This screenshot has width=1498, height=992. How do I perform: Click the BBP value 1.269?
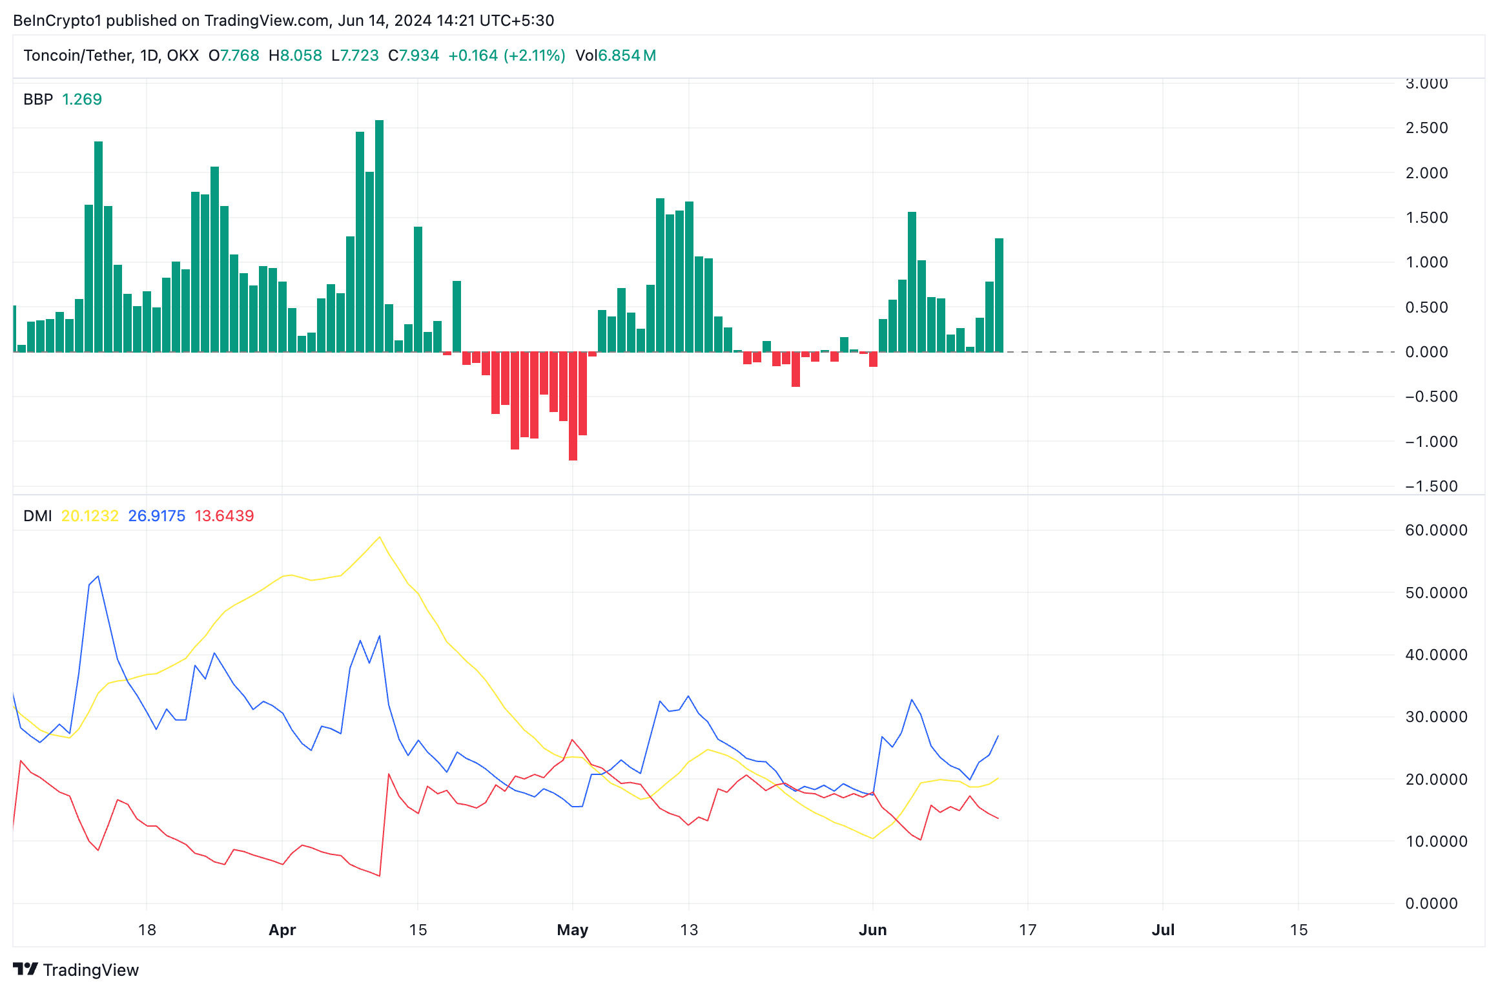pos(82,99)
